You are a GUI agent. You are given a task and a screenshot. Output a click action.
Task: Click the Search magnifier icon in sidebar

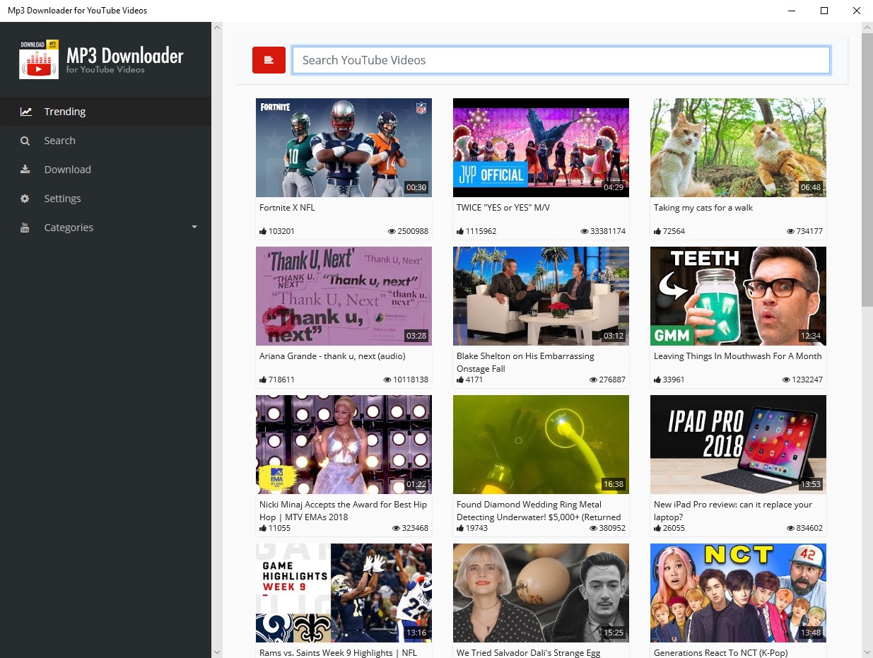tap(25, 141)
